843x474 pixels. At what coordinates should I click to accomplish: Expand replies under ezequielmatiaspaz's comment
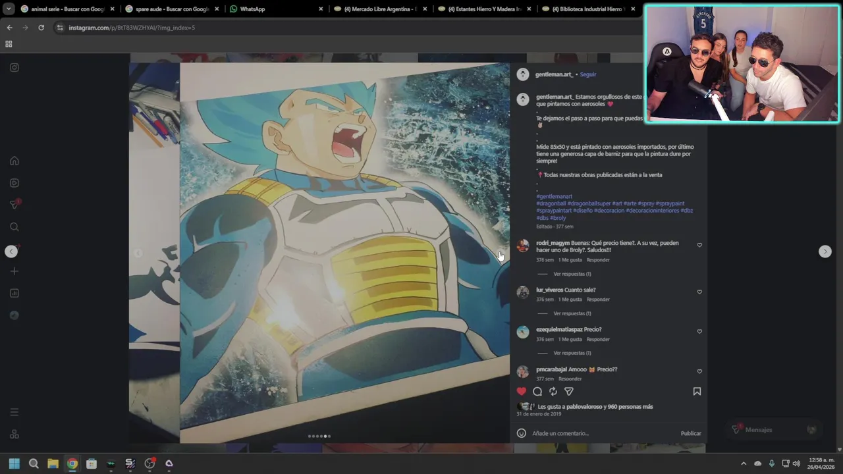click(x=572, y=353)
